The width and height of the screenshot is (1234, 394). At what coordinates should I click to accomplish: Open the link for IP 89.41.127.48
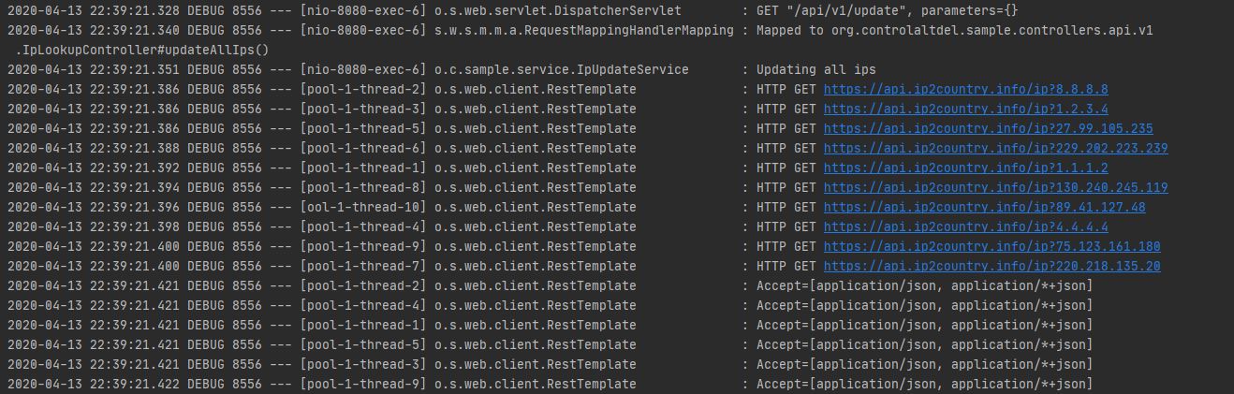984,208
